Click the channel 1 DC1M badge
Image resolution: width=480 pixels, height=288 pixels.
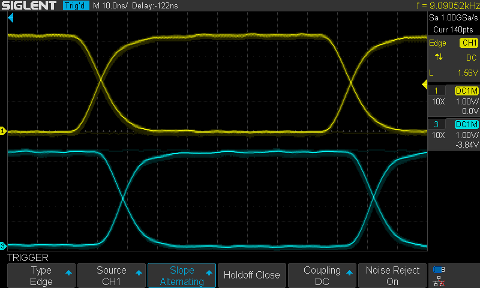click(467, 91)
